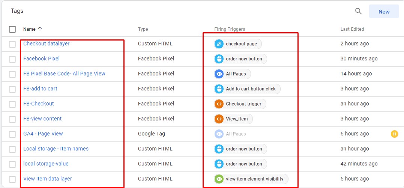
Task: Open the Local storage - Item names tag
Action: click(56, 149)
